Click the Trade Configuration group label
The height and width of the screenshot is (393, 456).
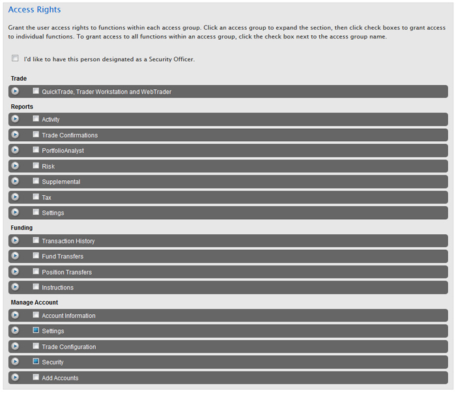69,347
